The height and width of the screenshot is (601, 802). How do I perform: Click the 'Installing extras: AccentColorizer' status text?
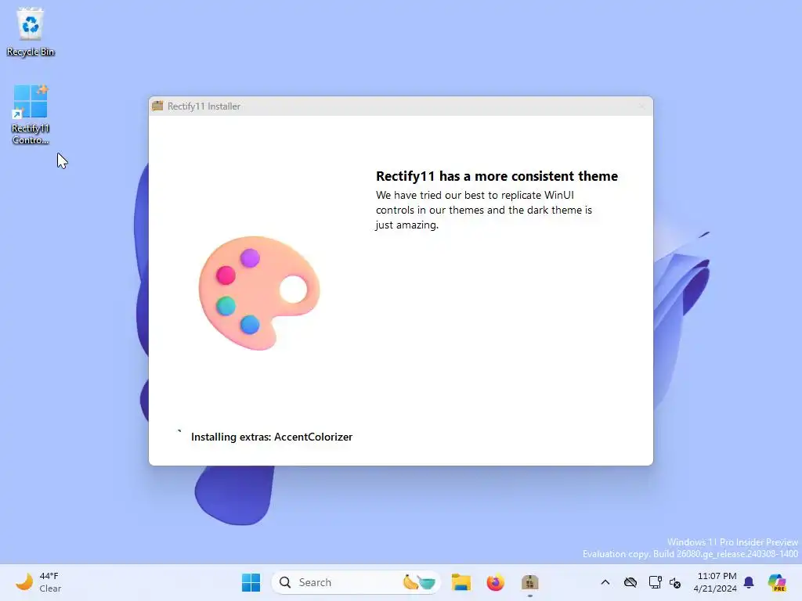[272, 437]
